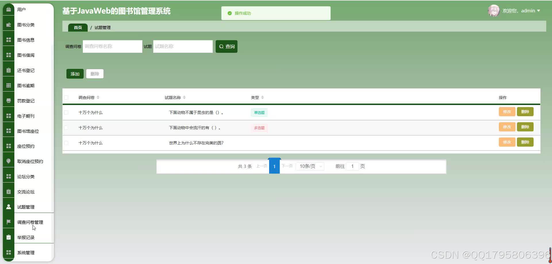Screen dimensions: 552x264
Task: Open the 调查问卷管理 menu item
Action: click(x=29, y=222)
